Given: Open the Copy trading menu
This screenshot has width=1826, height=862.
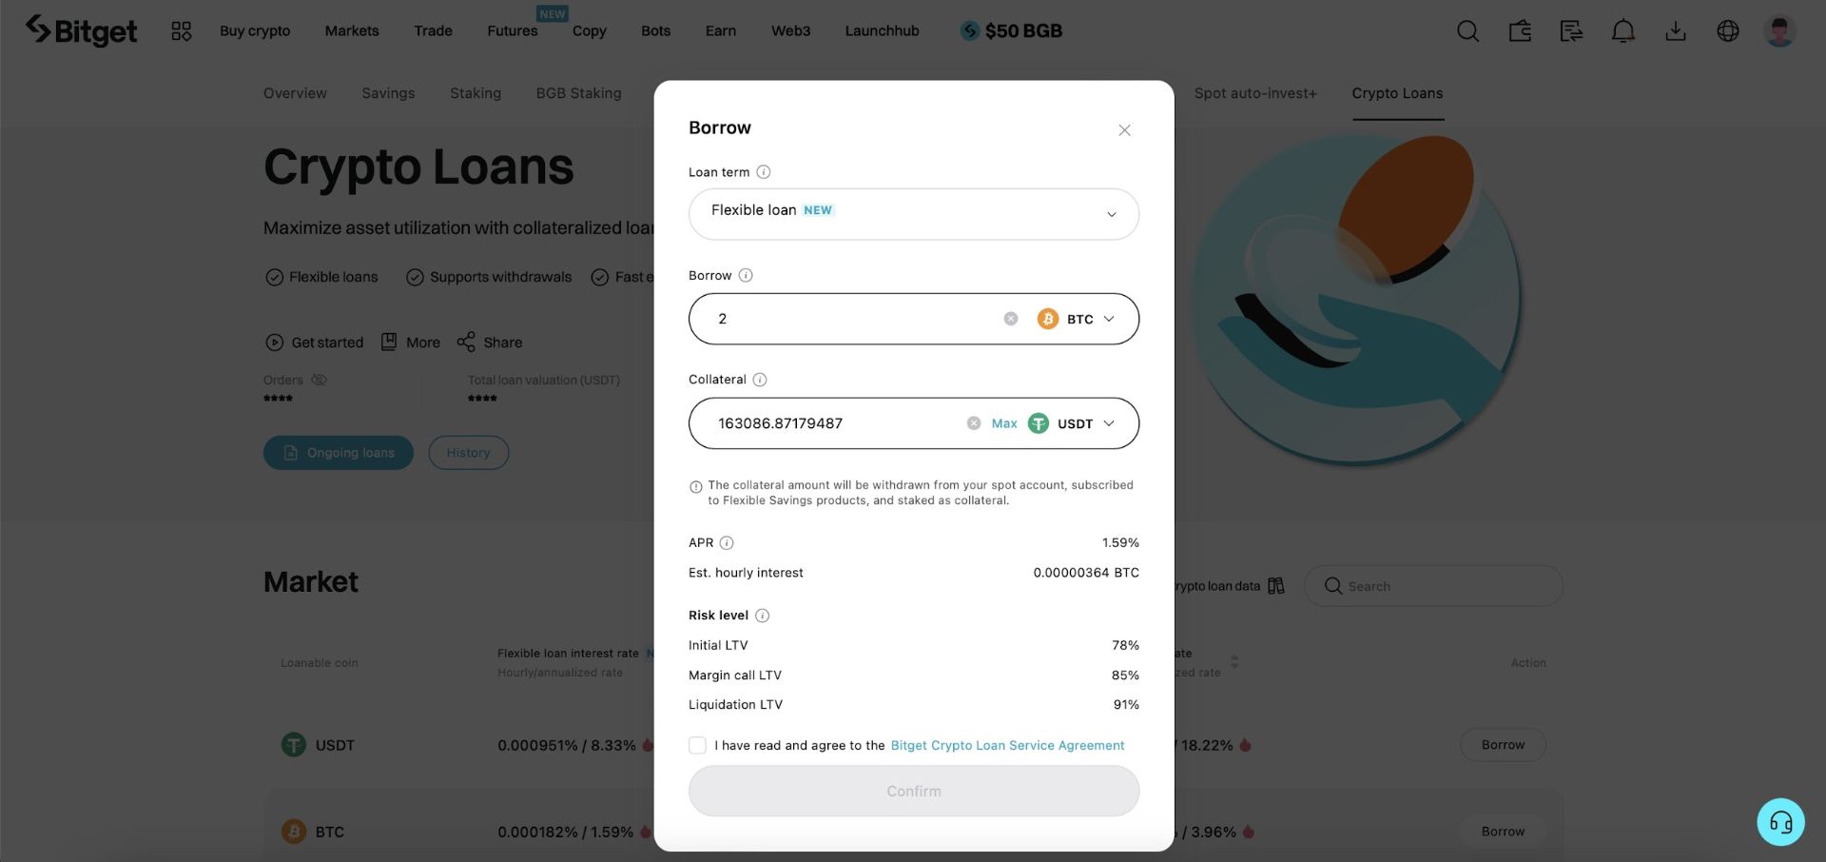Looking at the screenshot, I should [x=590, y=31].
